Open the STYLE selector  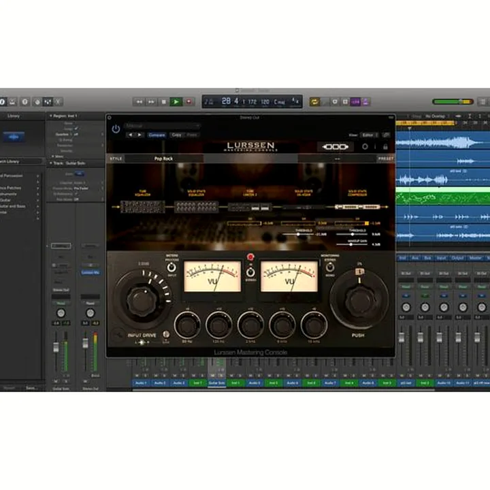[x=116, y=159]
